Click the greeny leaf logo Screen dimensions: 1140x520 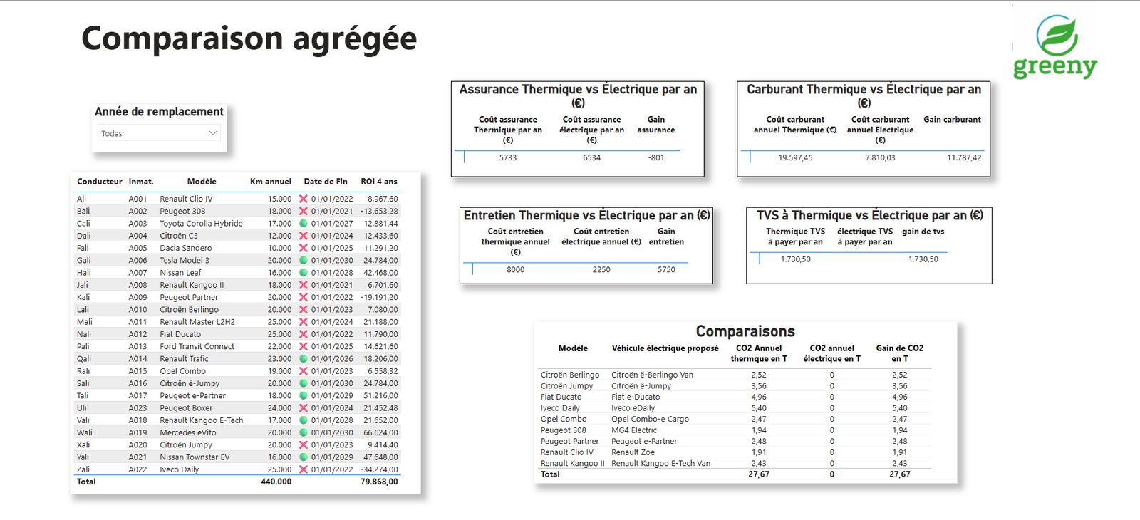[1055, 46]
